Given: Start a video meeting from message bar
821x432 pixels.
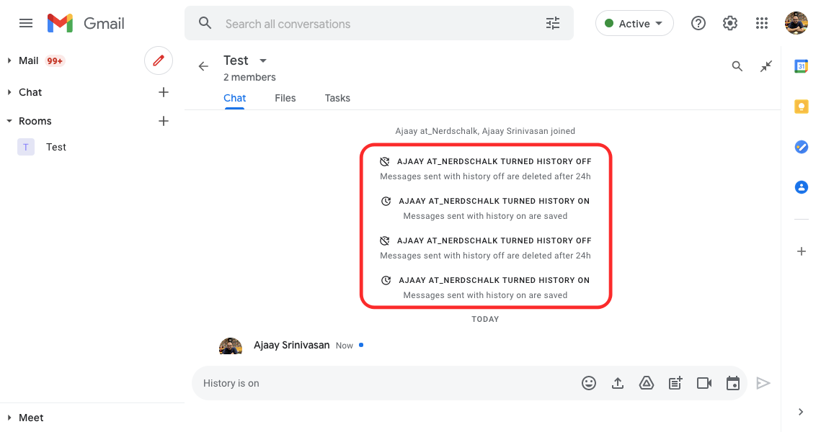Looking at the screenshot, I should pyautogui.click(x=704, y=383).
